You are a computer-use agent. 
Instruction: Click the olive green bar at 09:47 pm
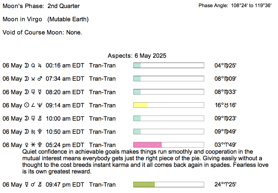point(144,185)
